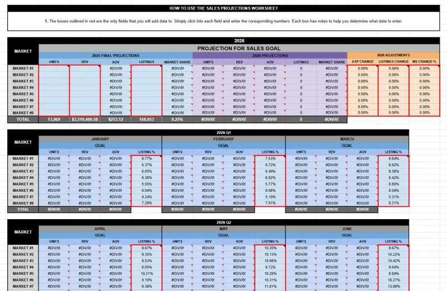The width and height of the screenshot is (447, 291).
Task: Select Market #1 units cell for 2025
Action: (x=54, y=69)
